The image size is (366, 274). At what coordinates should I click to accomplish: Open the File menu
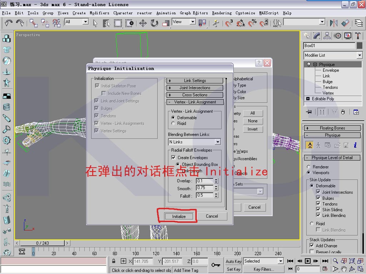[x=6, y=13]
